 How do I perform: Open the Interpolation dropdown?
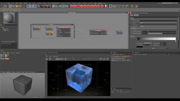[x=148, y=43]
